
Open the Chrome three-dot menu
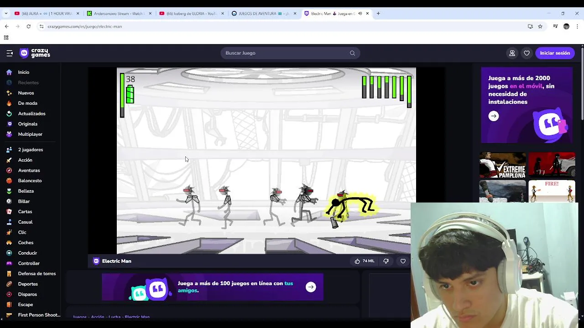pos(577,26)
